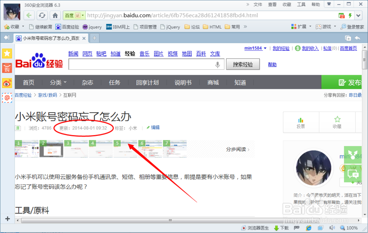Open the 文件 menu
Image resolution: width=368 pixels, height=233 pixels.
pos(258,4)
